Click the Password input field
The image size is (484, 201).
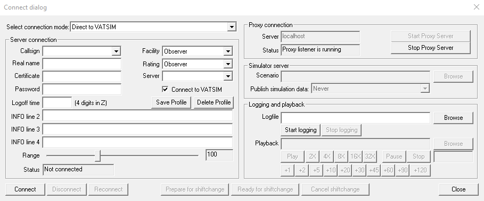(x=82, y=89)
